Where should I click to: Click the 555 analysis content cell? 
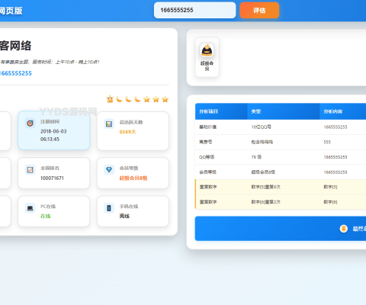click(x=327, y=142)
